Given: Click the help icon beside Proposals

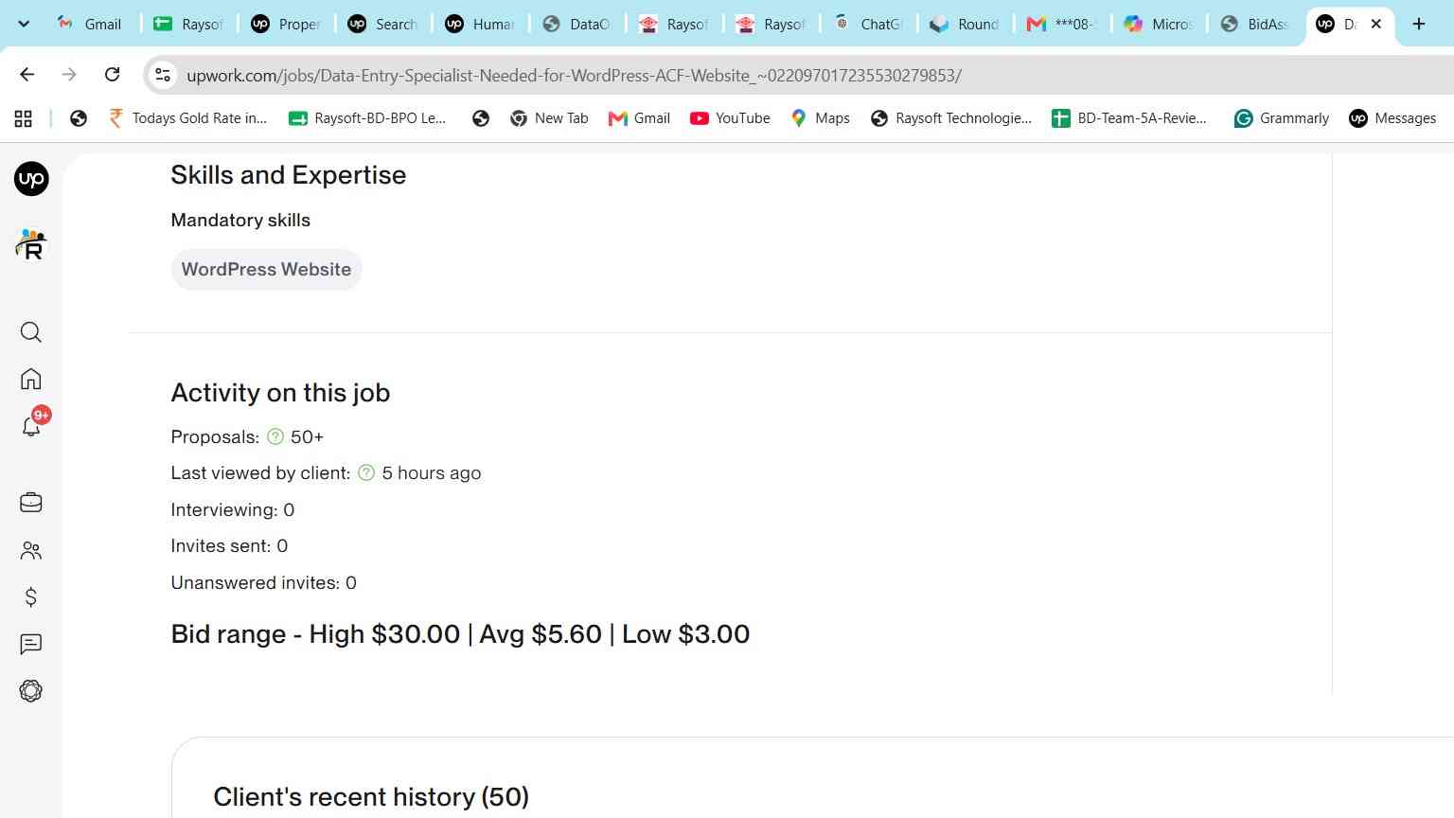Looking at the screenshot, I should (x=275, y=436).
